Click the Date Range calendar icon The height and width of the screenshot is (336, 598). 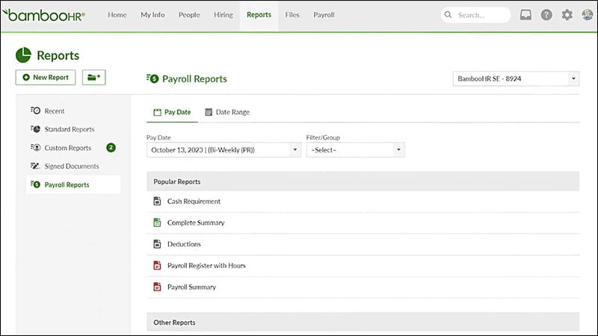[x=209, y=112]
